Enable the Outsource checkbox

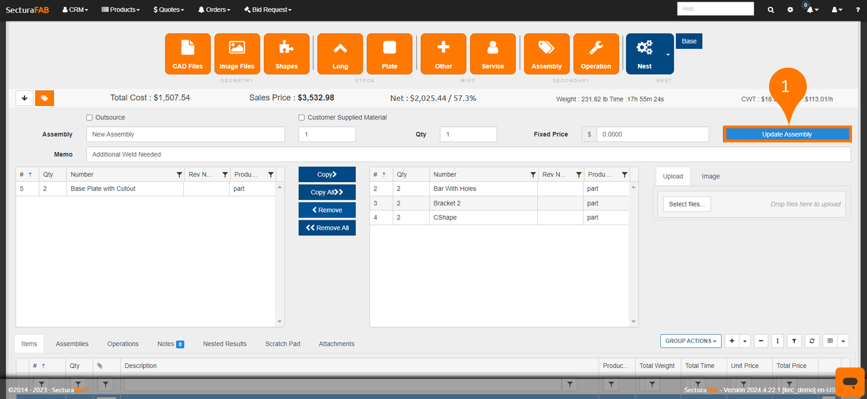(x=89, y=118)
